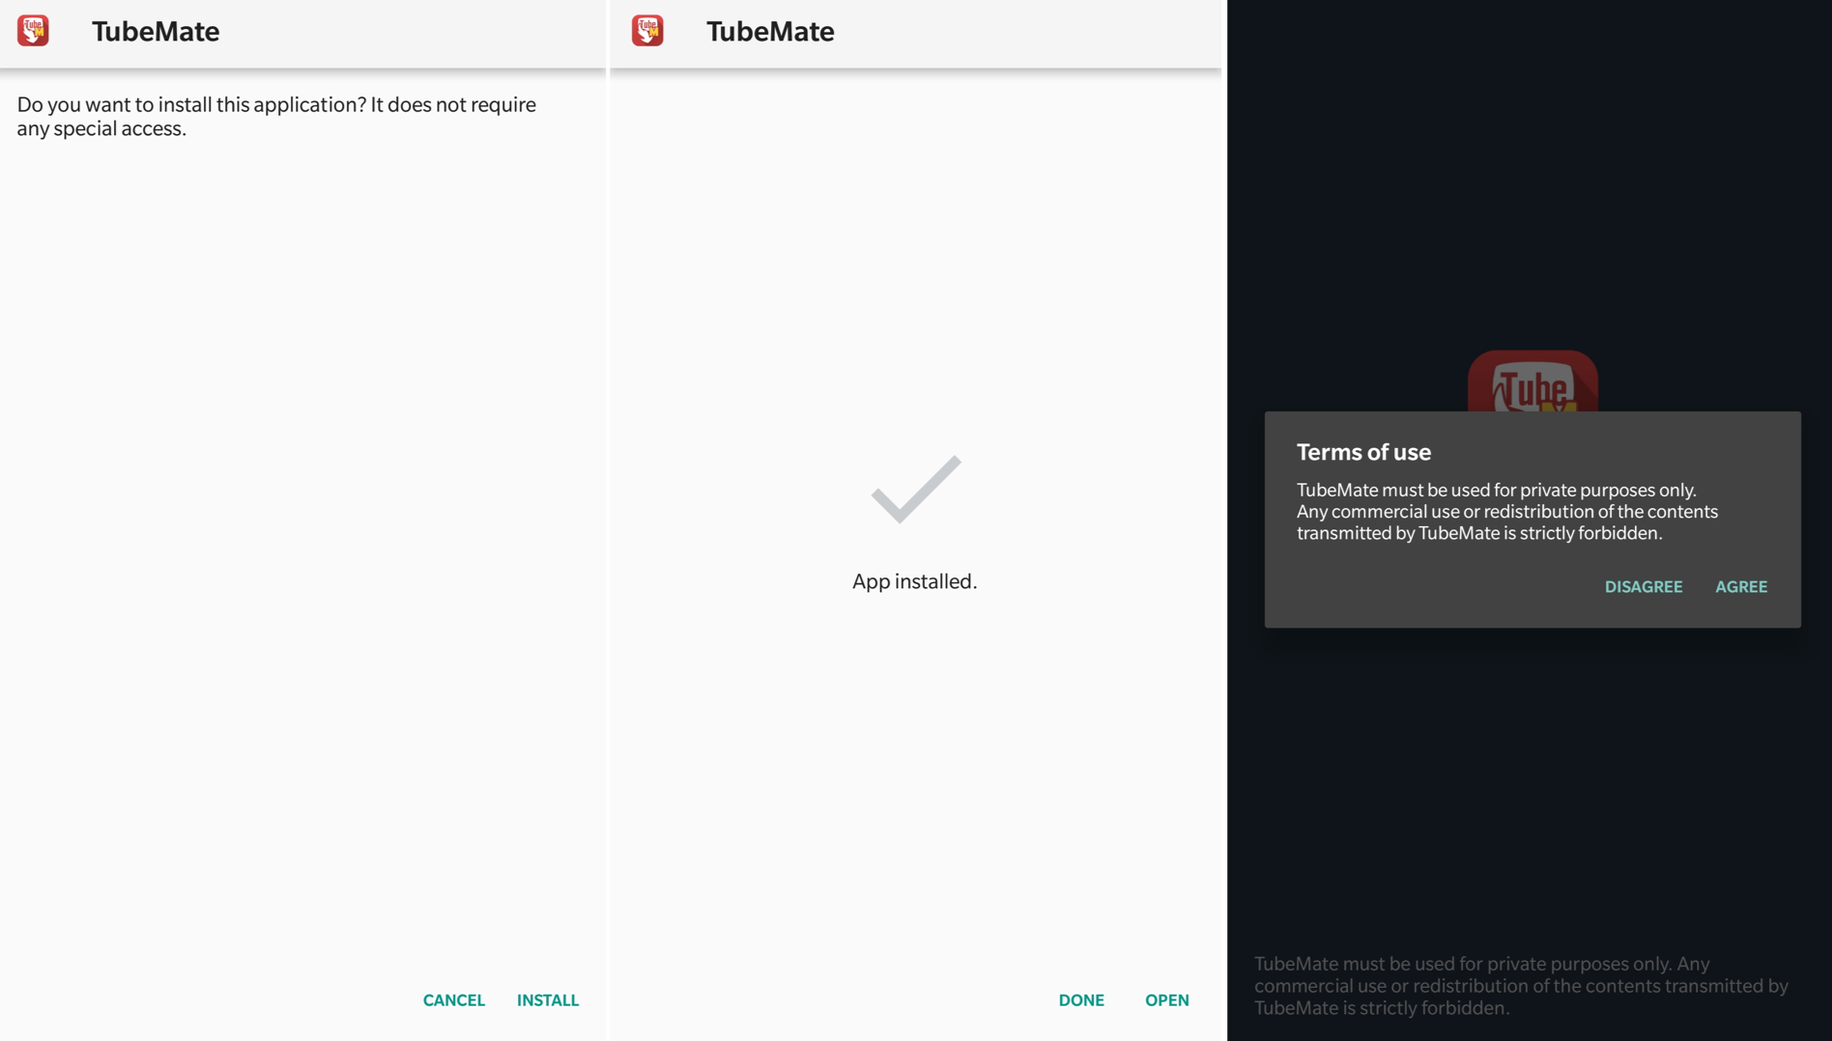Click the dark background above the TubeMate logo
The height and width of the screenshot is (1041, 1832).
pyautogui.click(x=1530, y=174)
